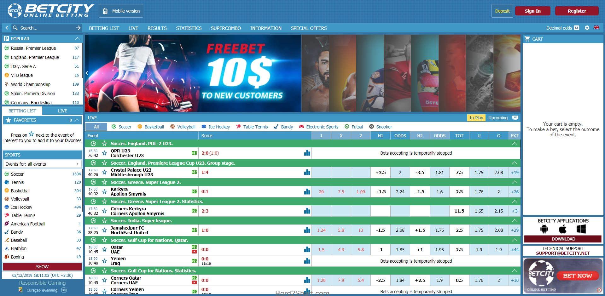Collapse Soccer. England. PDL-2 U23. section
Viewport: 605px width, 296px height.
pyautogui.click(x=515, y=144)
